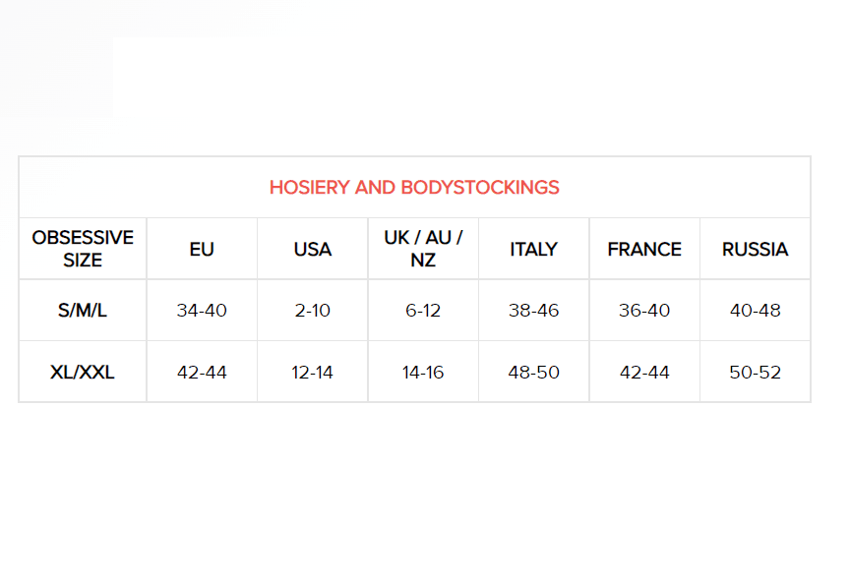Click the France size 36-40 cell
This screenshot has height=583, width=850.
pos(644,311)
